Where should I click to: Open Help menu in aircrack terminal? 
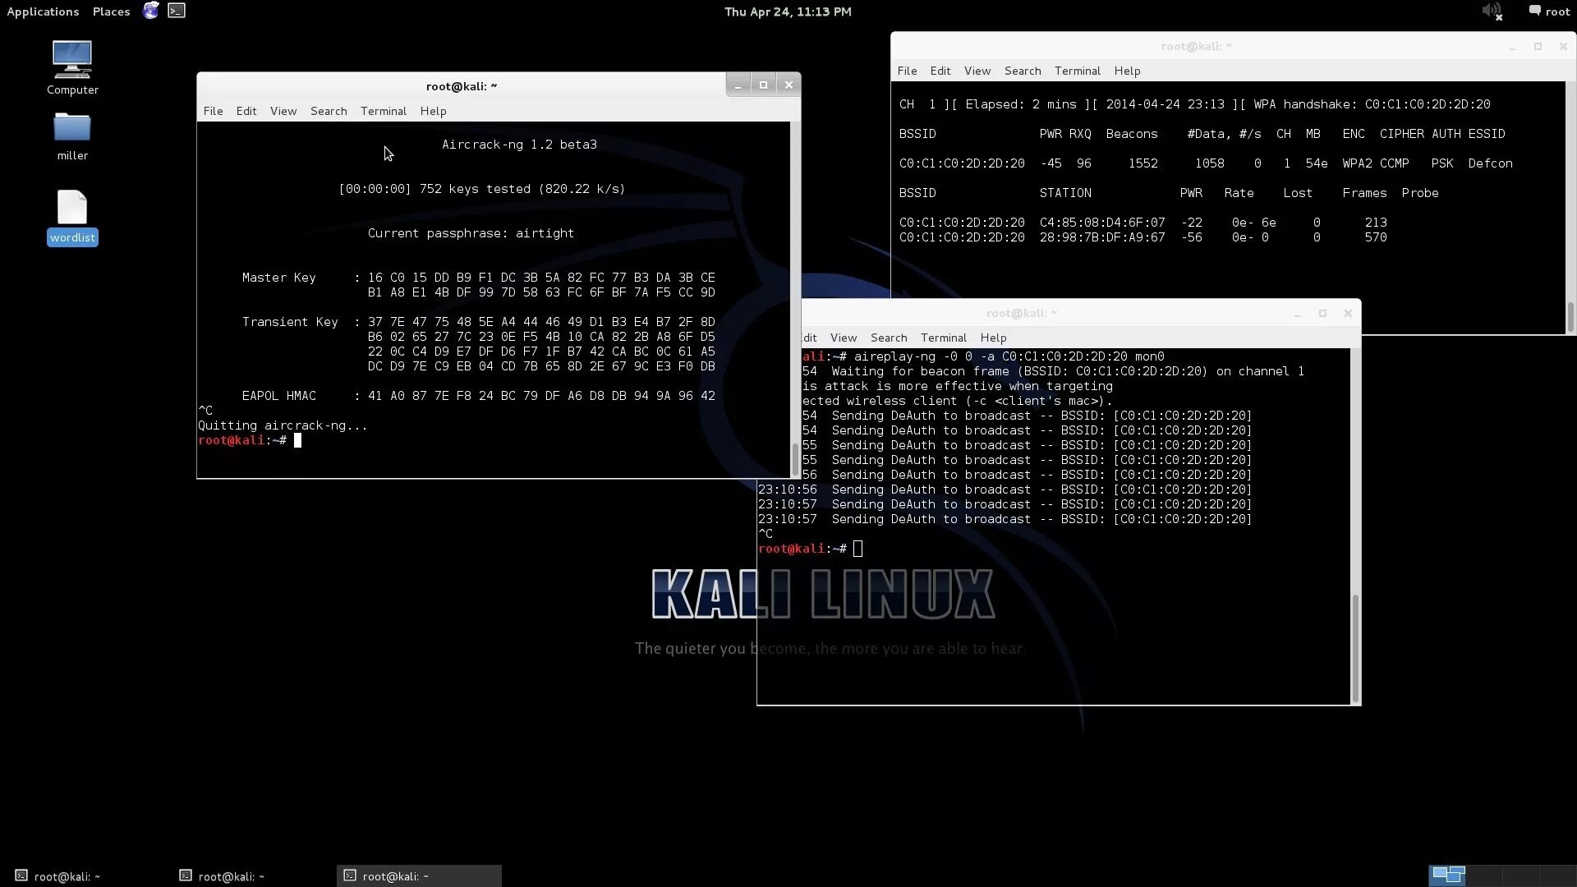433,111
